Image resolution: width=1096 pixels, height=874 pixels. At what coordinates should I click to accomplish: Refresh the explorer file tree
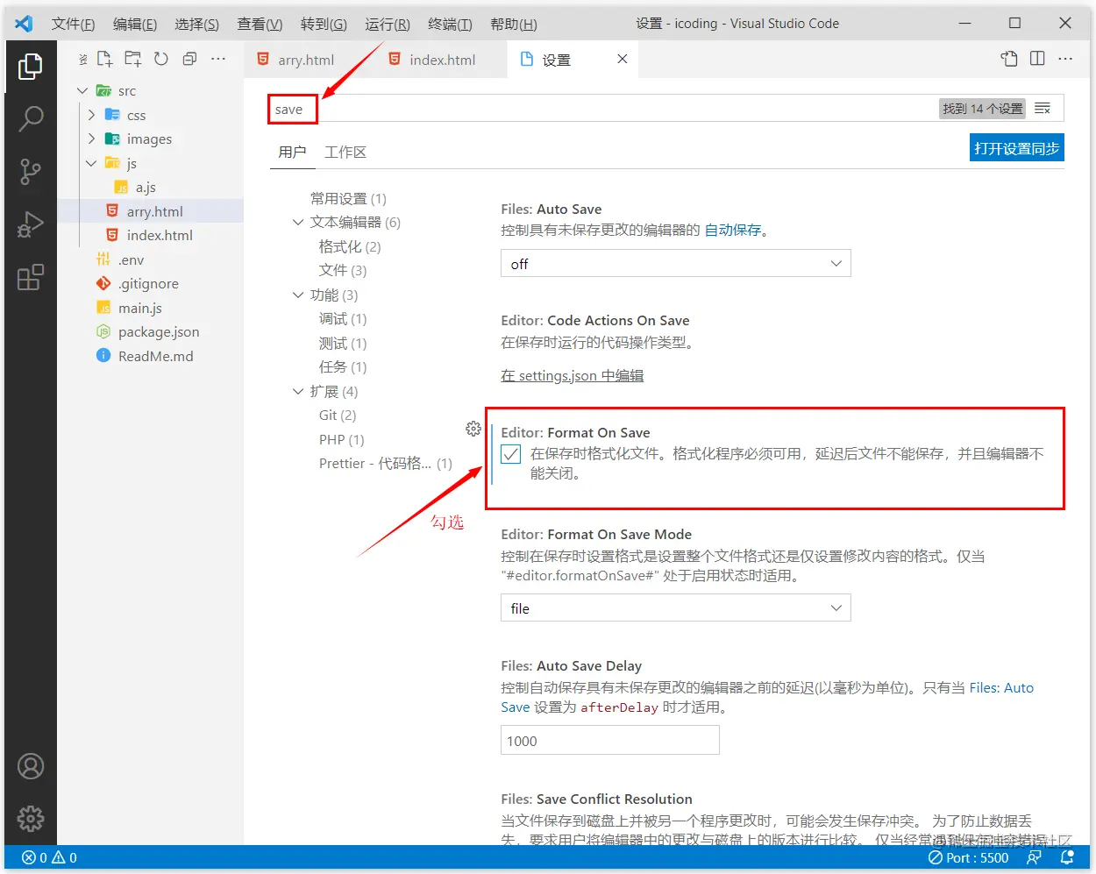coord(161,59)
